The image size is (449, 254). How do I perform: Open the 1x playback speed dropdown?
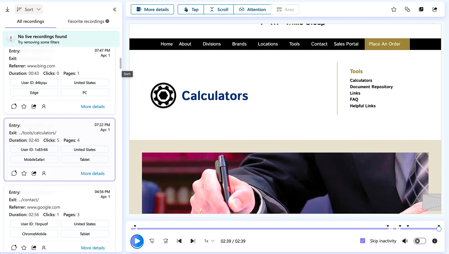coord(209,241)
